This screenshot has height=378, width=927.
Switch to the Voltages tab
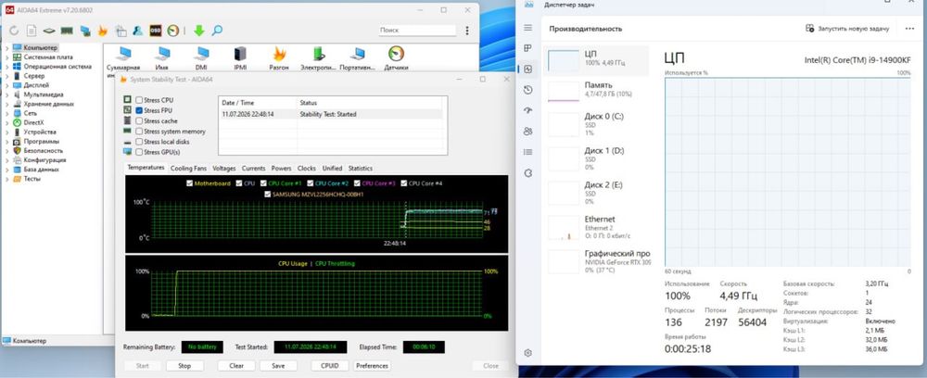(x=224, y=169)
